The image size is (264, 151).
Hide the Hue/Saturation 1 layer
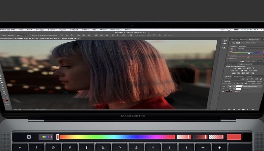[x=224, y=86]
